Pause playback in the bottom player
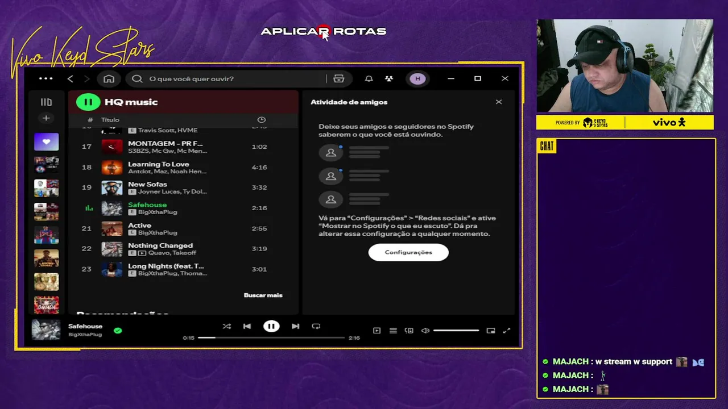This screenshot has height=409, width=728. [x=271, y=326]
